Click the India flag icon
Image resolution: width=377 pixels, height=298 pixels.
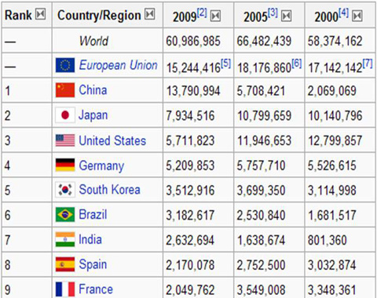pos(65,239)
